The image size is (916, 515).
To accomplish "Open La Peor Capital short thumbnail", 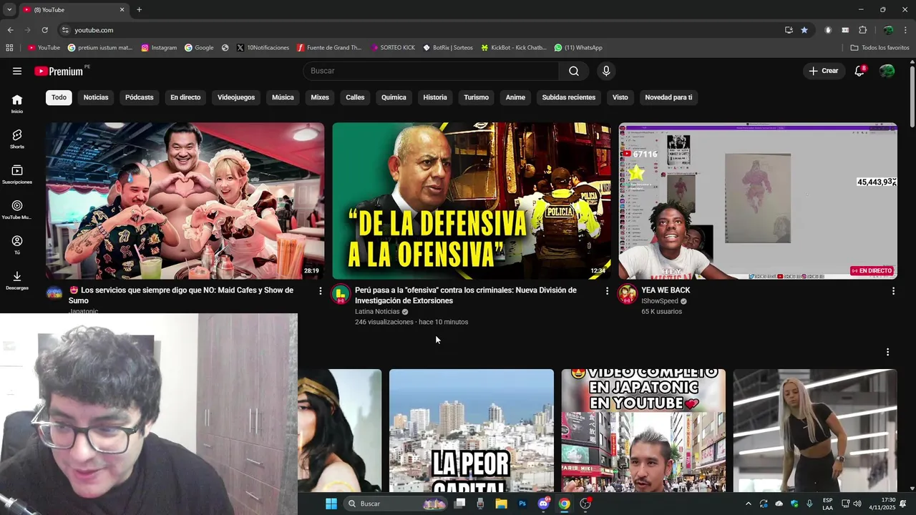I will click(x=472, y=431).
